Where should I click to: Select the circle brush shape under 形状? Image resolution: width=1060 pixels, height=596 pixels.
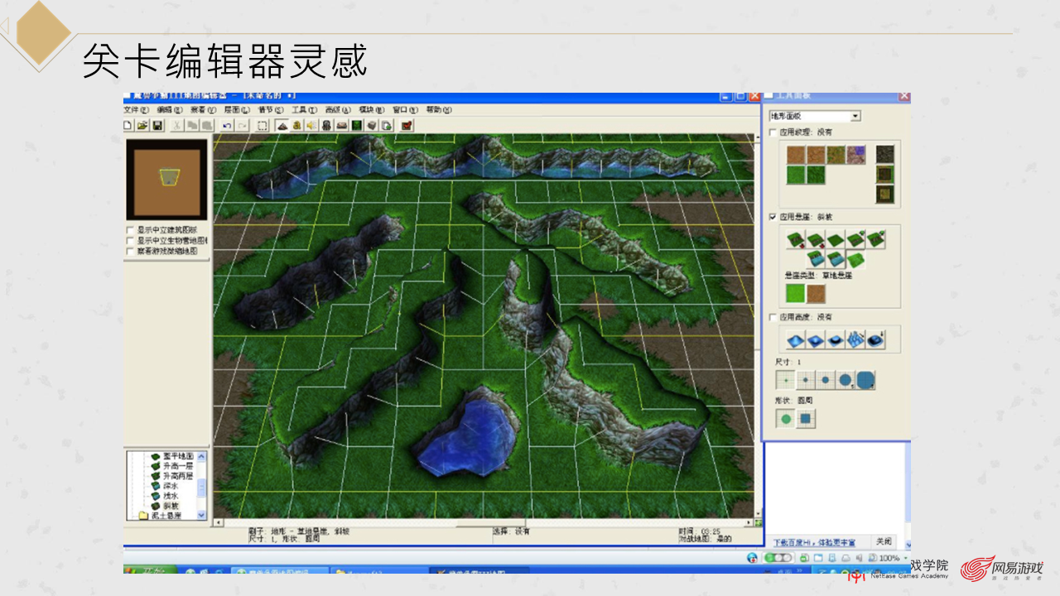point(784,419)
